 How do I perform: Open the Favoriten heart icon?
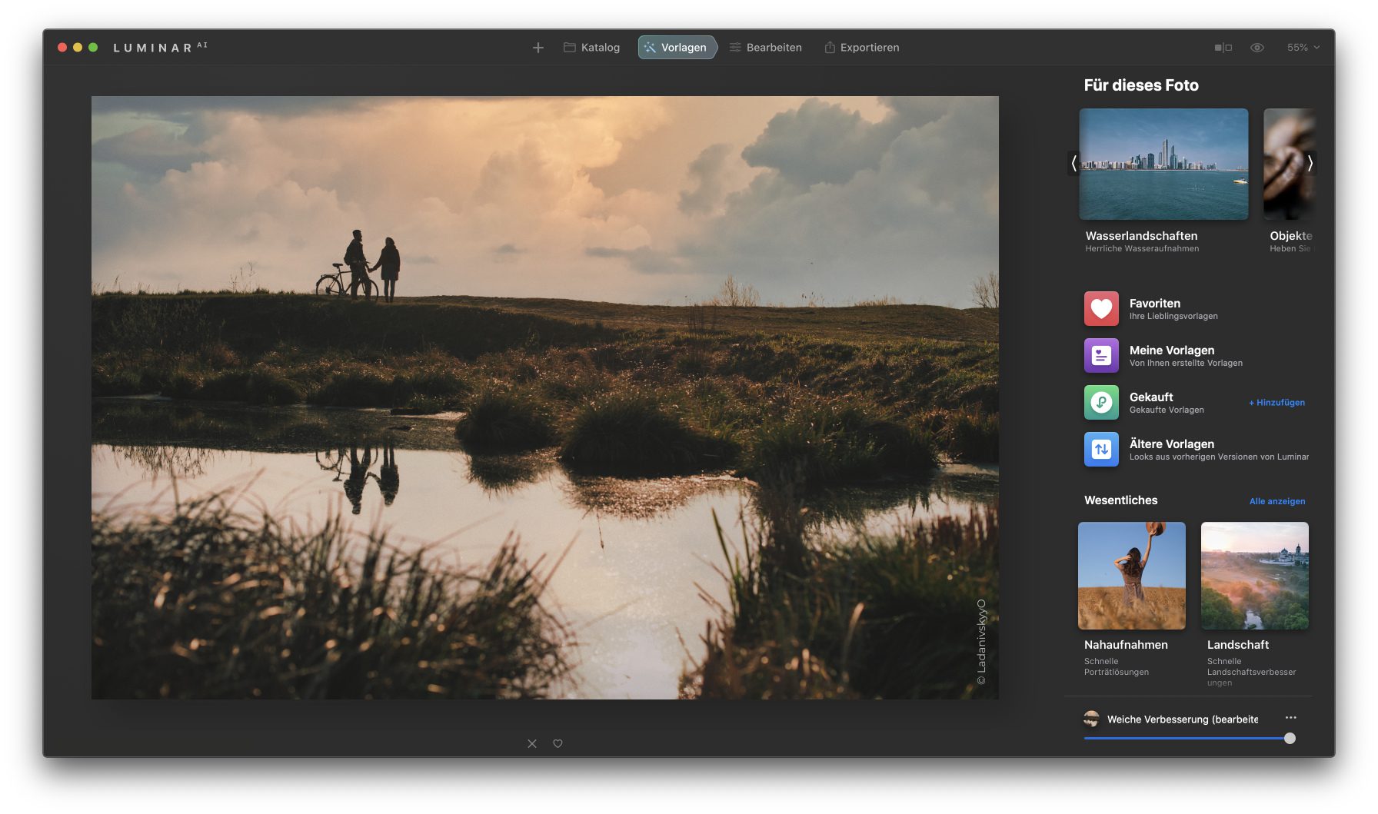click(x=1101, y=309)
